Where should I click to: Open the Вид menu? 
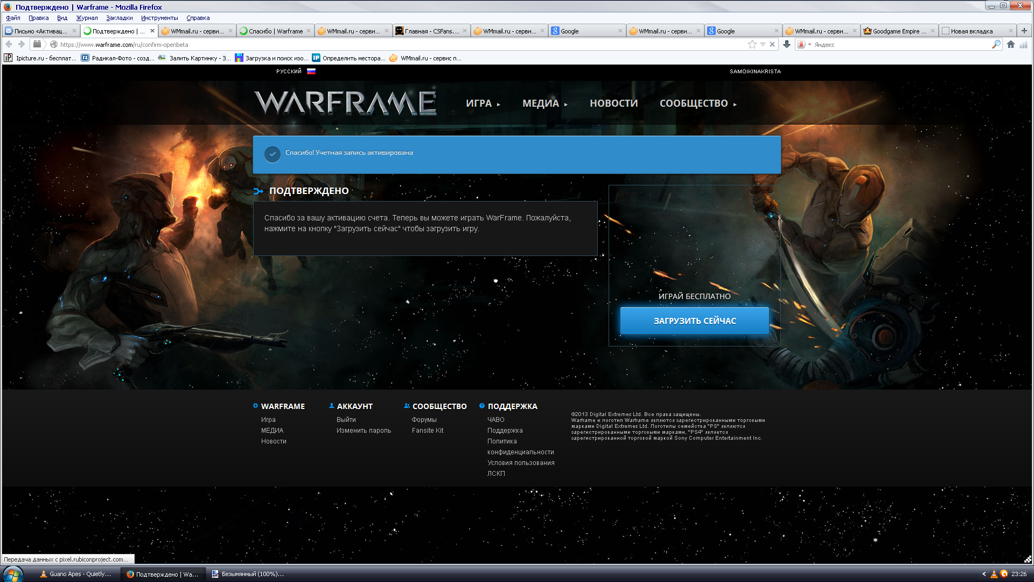(x=62, y=18)
